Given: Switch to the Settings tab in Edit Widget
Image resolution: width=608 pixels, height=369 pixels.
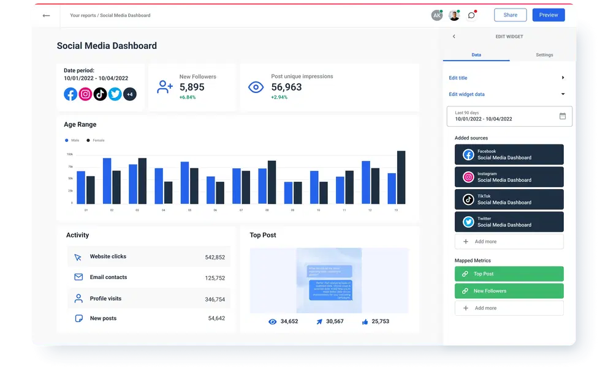Looking at the screenshot, I should tap(544, 54).
